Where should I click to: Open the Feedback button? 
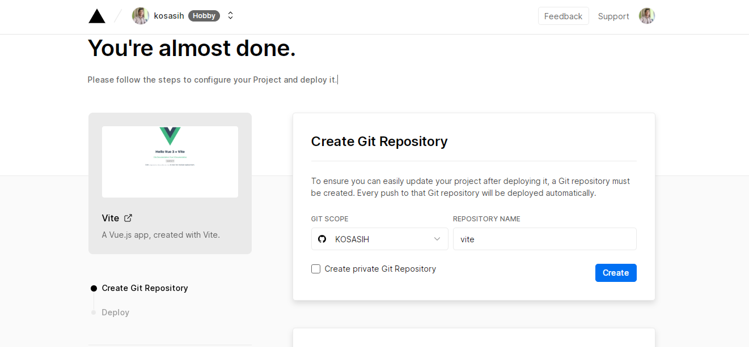pyautogui.click(x=564, y=16)
